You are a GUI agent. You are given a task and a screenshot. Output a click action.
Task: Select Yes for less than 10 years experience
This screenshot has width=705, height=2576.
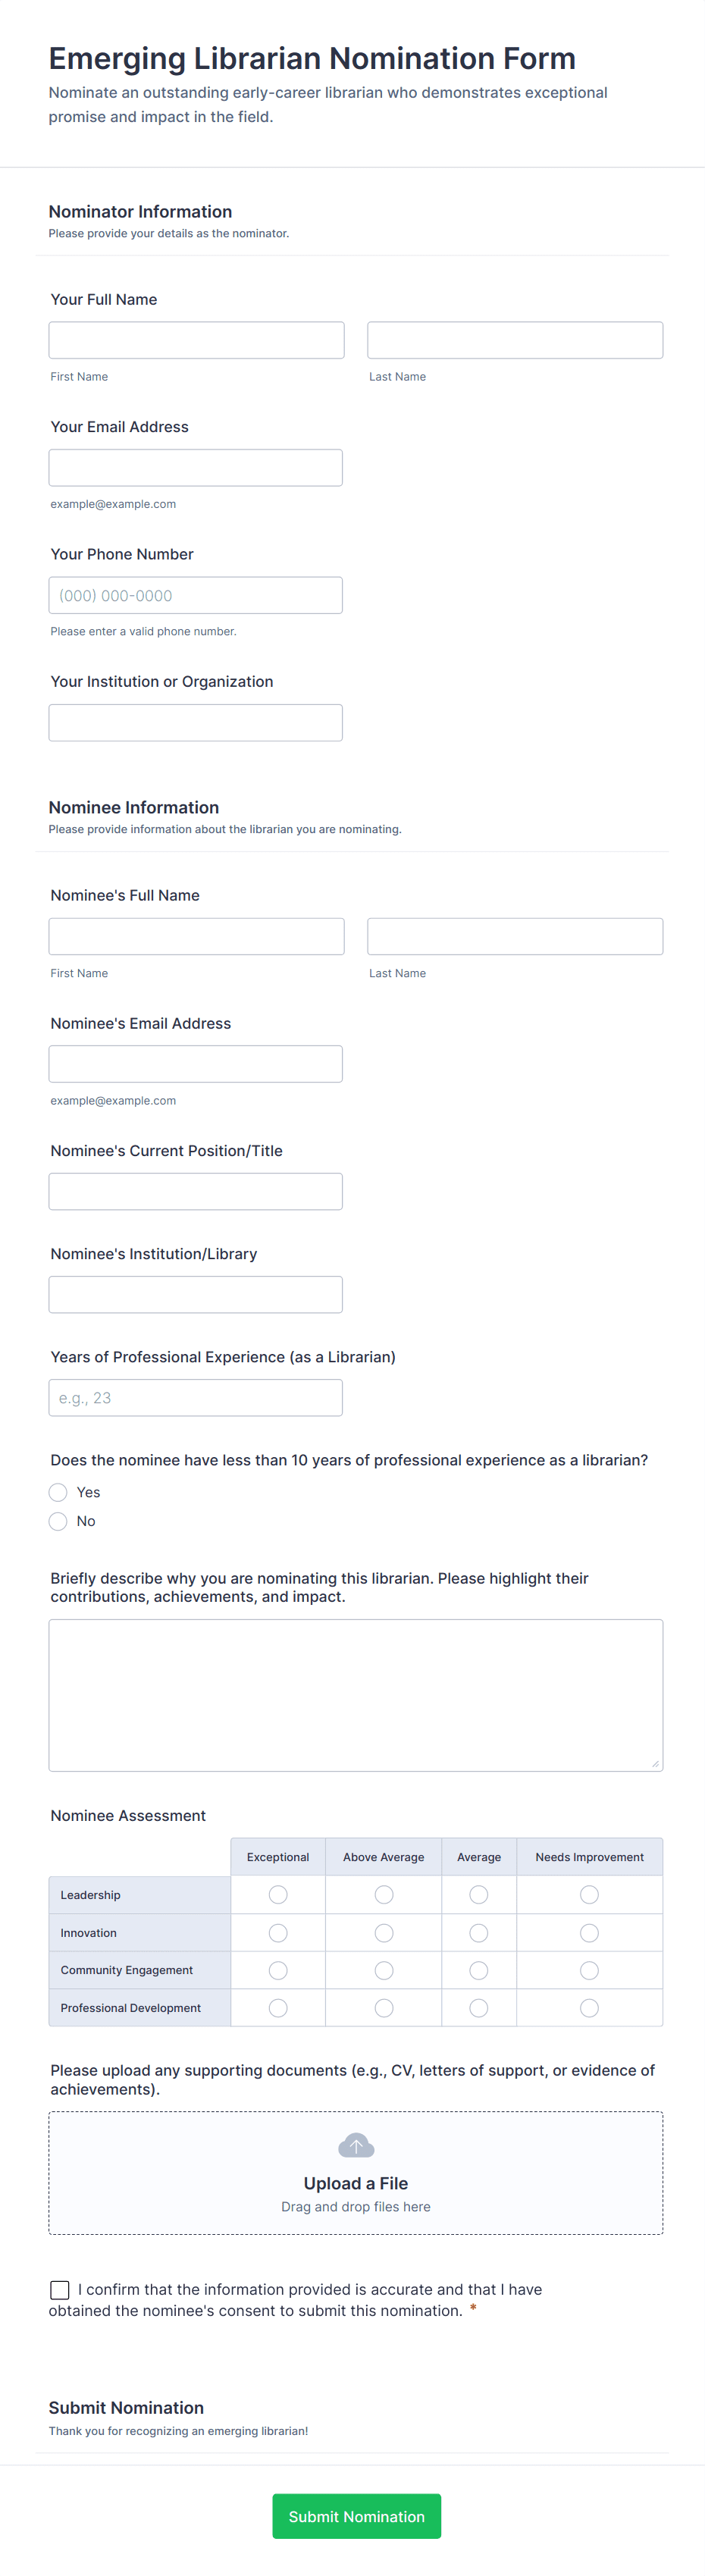tap(58, 1492)
